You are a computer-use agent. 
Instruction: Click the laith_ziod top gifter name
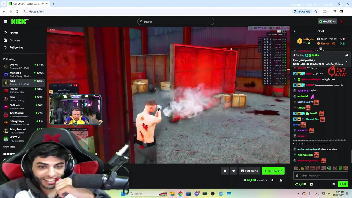tap(309, 39)
